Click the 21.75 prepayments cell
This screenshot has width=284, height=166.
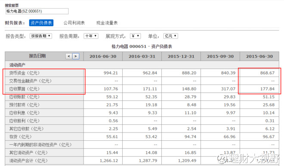coord(103,105)
